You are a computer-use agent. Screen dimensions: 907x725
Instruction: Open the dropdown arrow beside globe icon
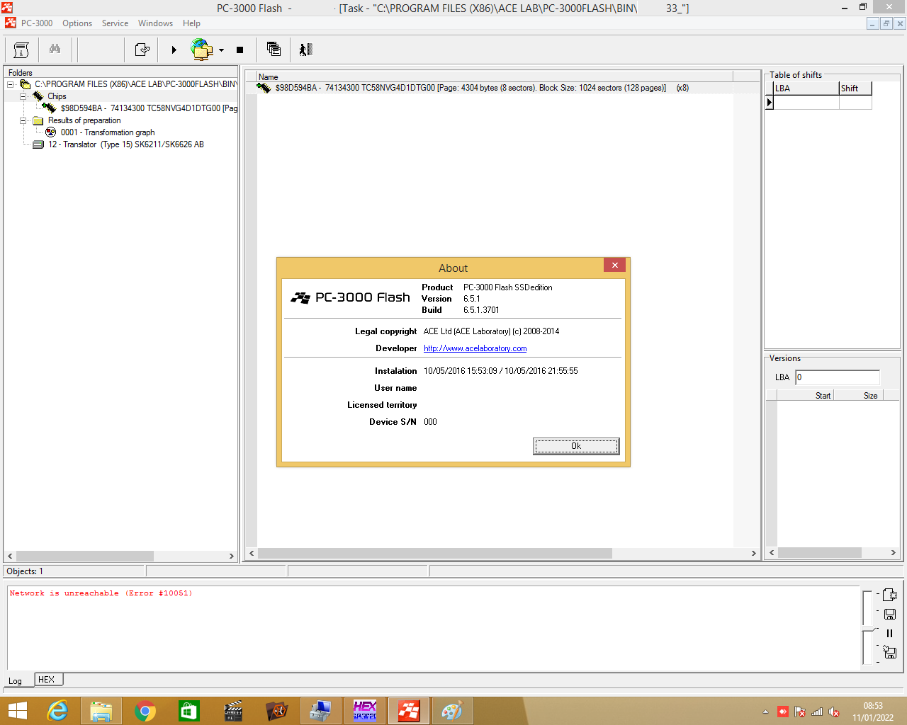click(221, 50)
